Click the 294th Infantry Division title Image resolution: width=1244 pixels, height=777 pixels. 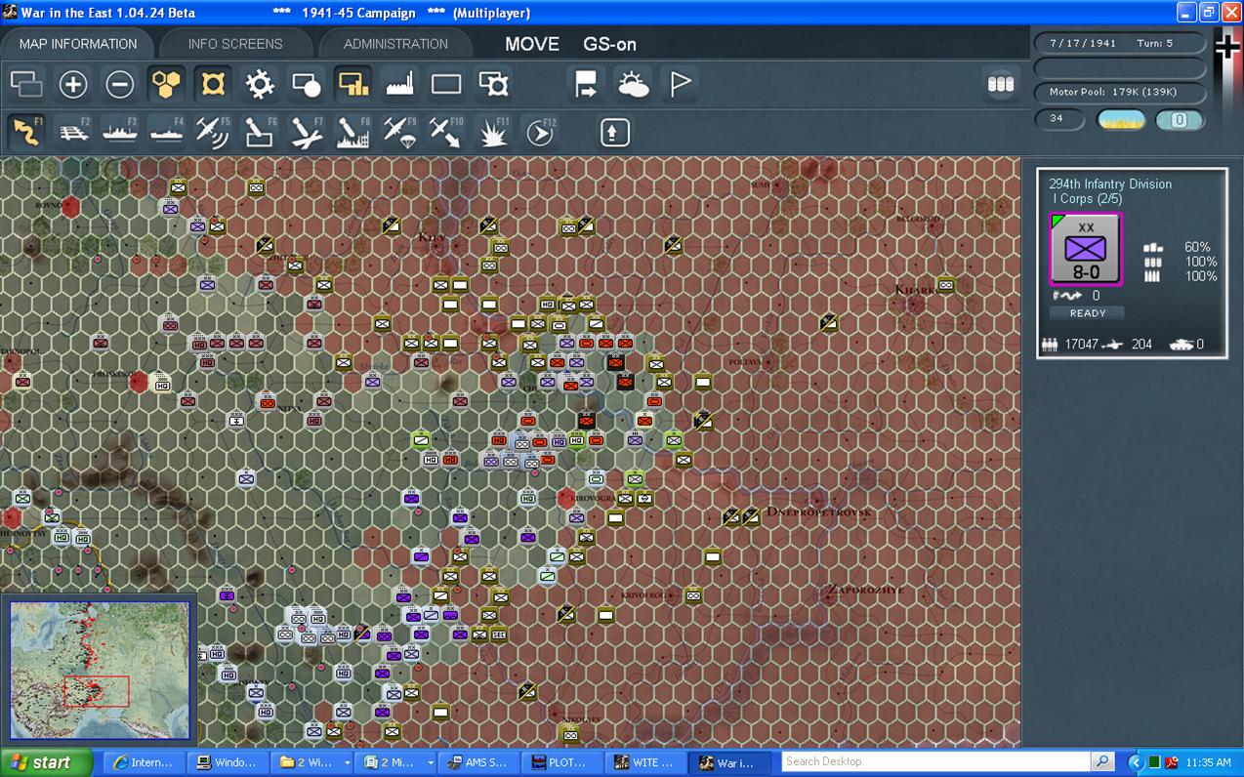pos(1110,184)
